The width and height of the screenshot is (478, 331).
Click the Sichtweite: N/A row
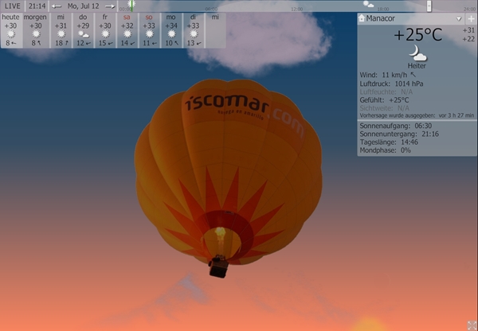[384, 108]
